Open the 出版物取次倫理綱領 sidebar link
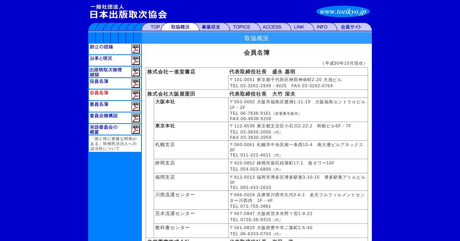 coord(106,72)
